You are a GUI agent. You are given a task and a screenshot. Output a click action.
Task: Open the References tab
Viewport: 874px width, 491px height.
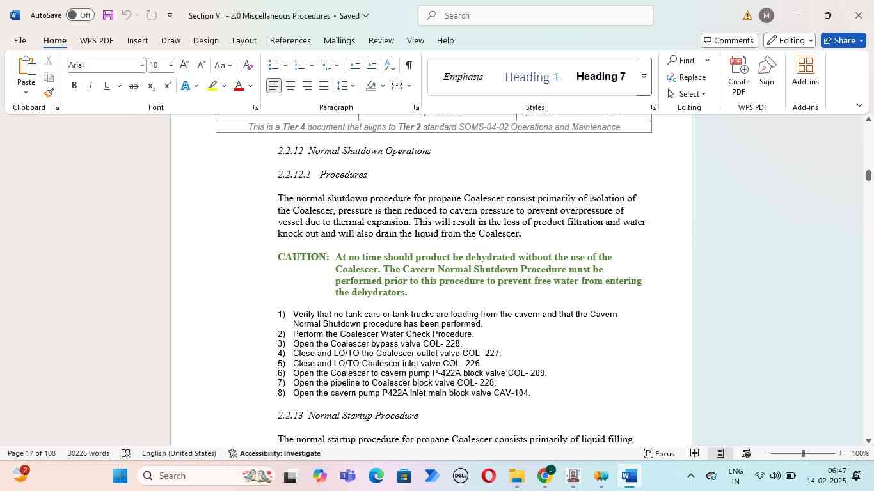coord(290,40)
